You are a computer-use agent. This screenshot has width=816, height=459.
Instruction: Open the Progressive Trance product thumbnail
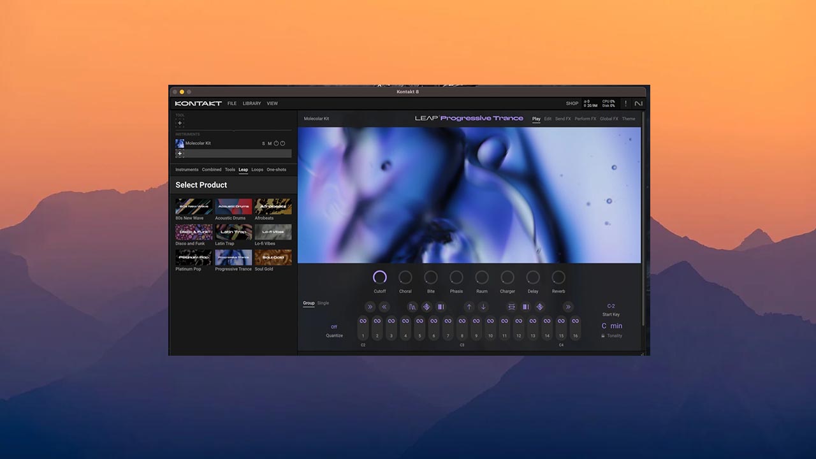[x=233, y=258]
